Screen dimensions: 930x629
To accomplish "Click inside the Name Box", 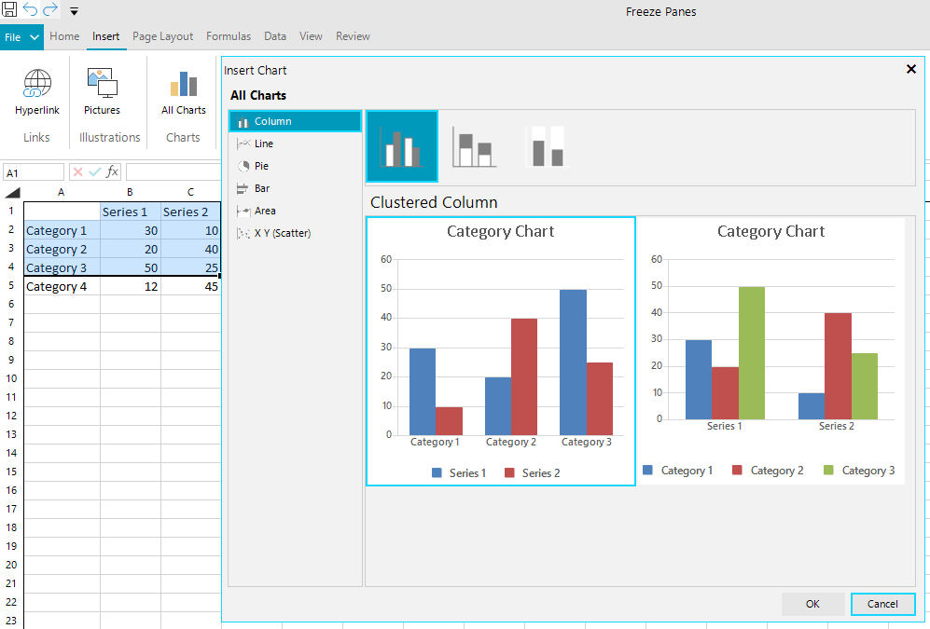I will (x=33, y=171).
